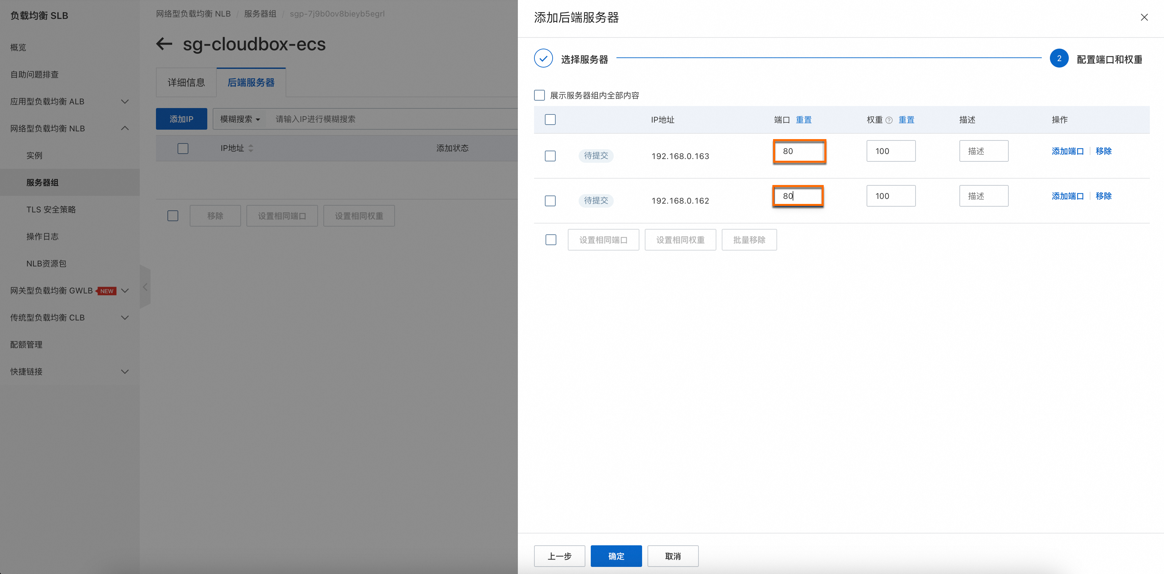The width and height of the screenshot is (1164, 574).
Task: Focus the weight field for 192.168.0.163
Action: (891, 151)
